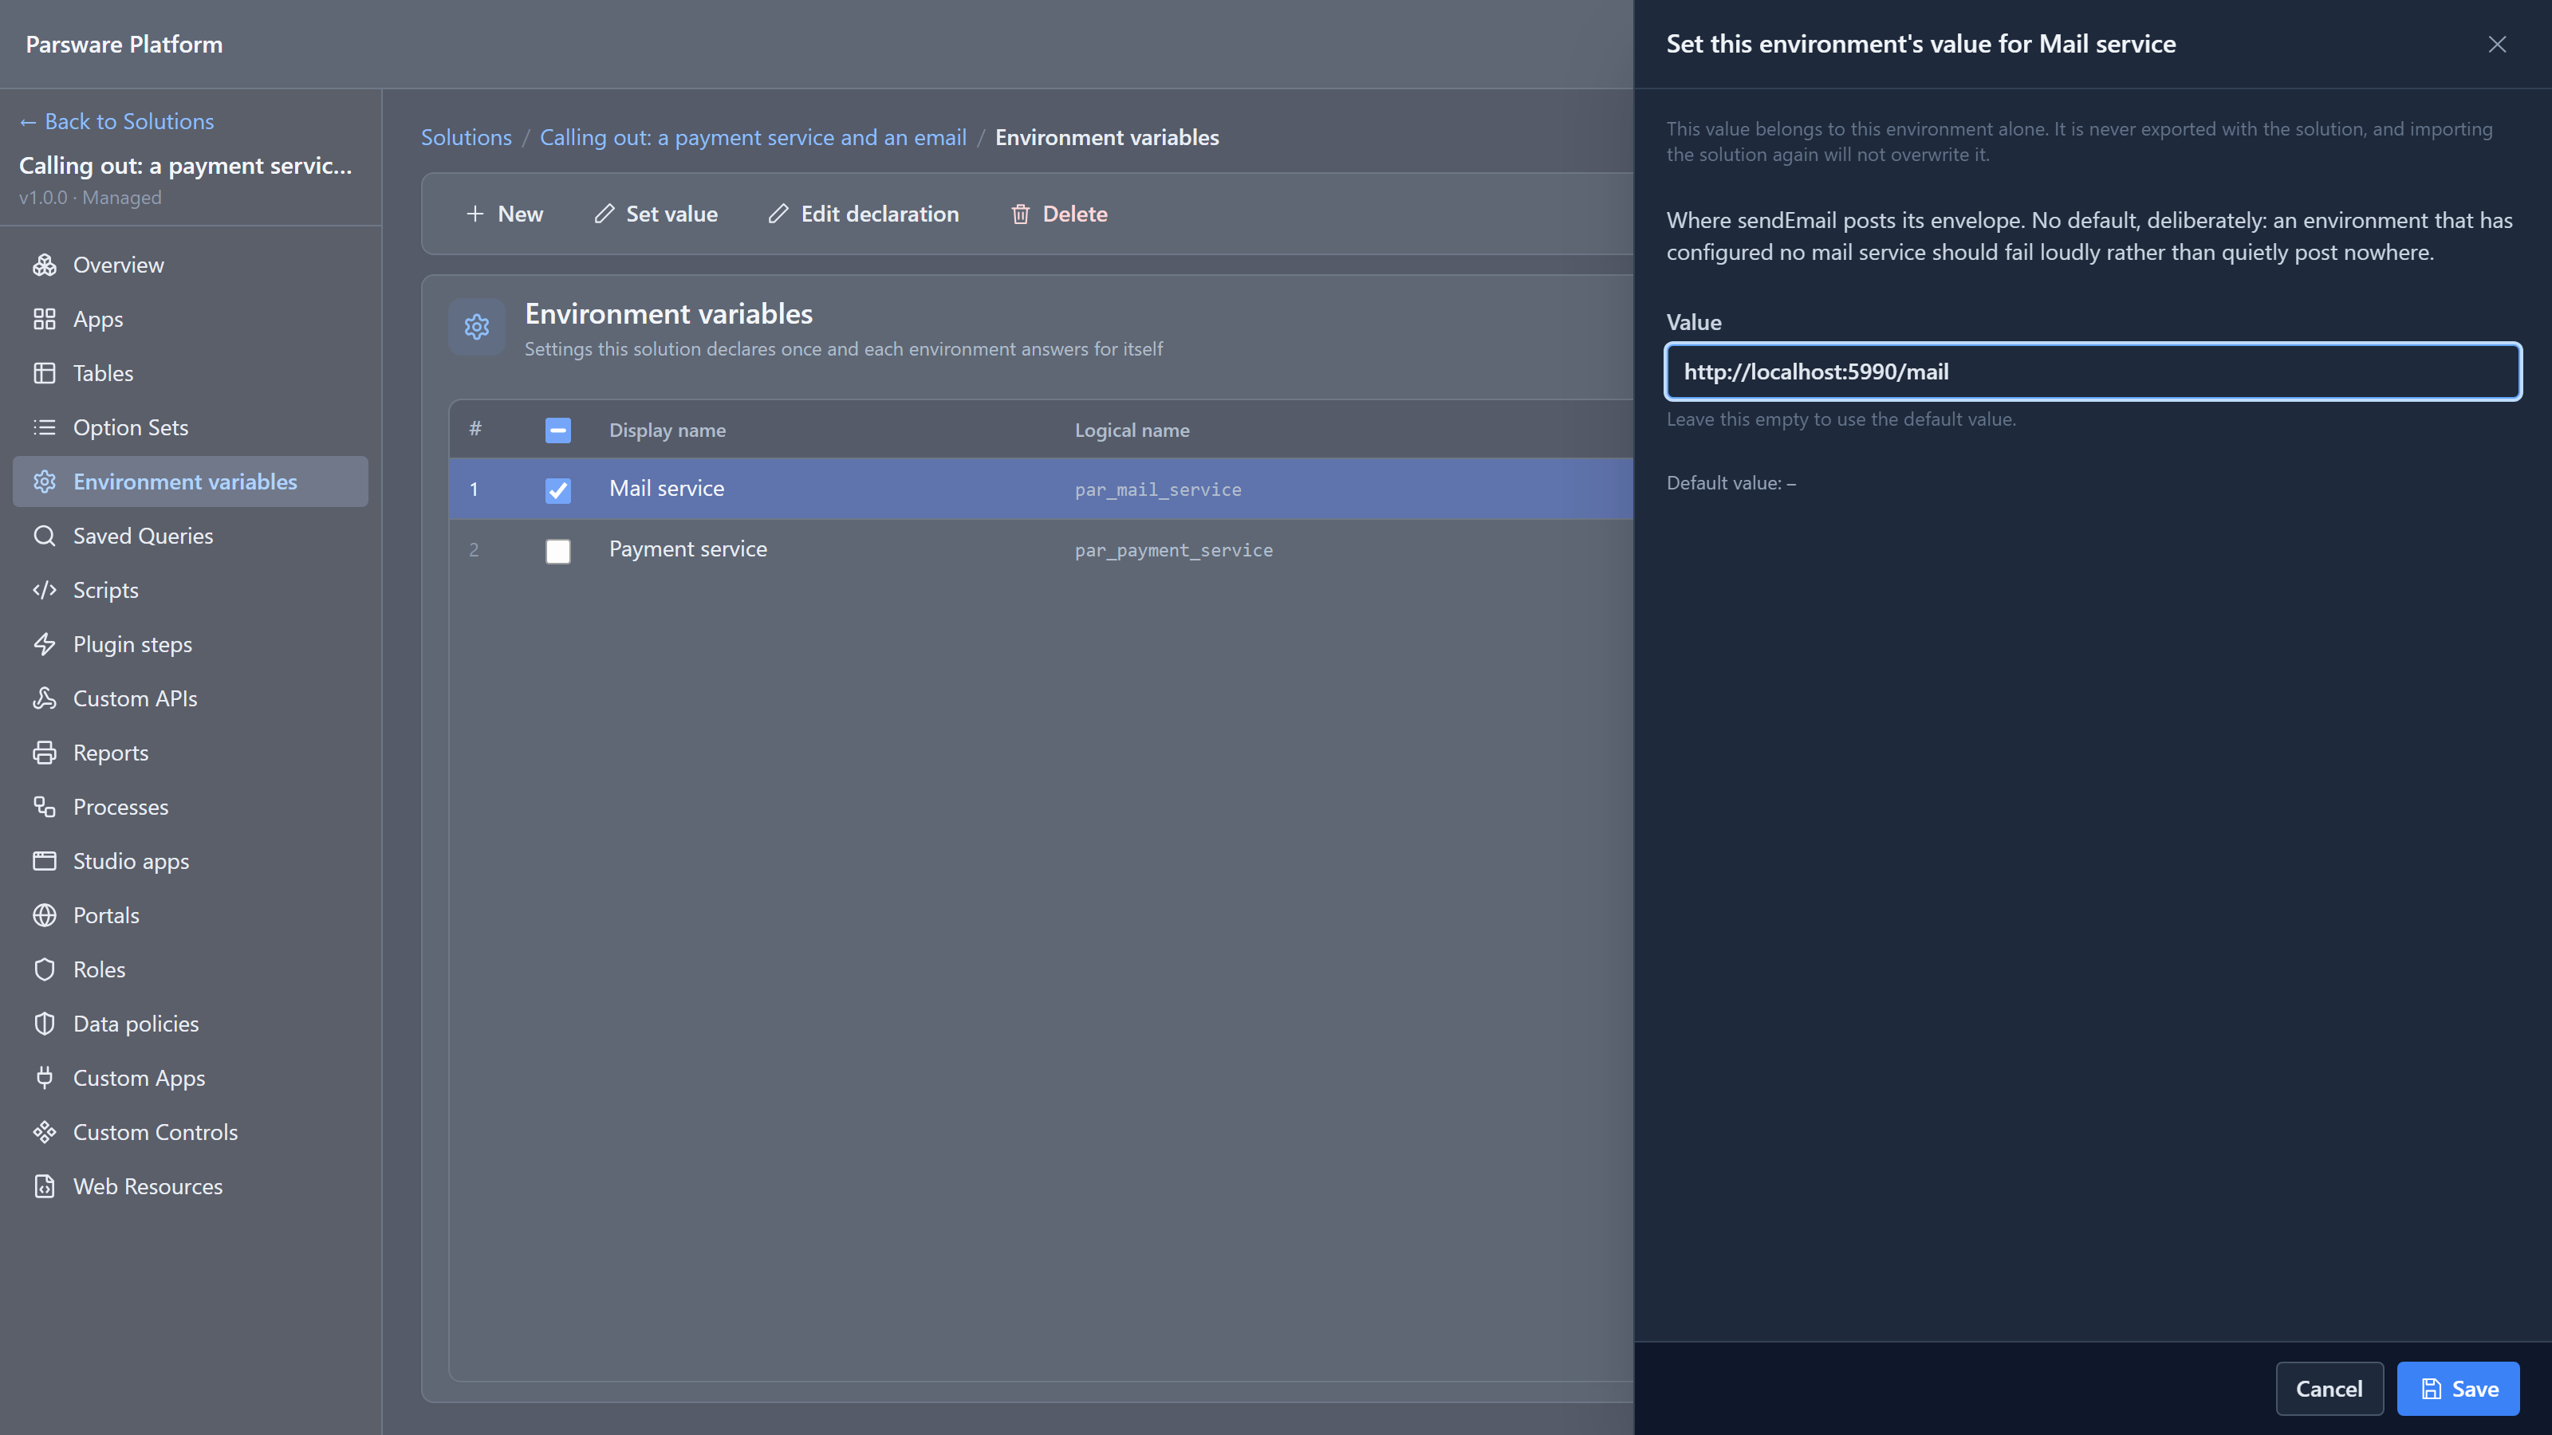Click the Portals globe icon

tap(45, 915)
